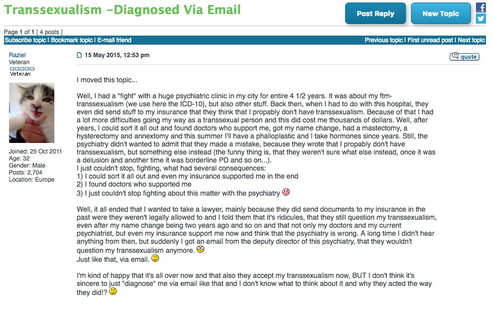This screenshot has height=313, width=493.
Task: Share topic via Facebook icon
Action: click(481, 7)
